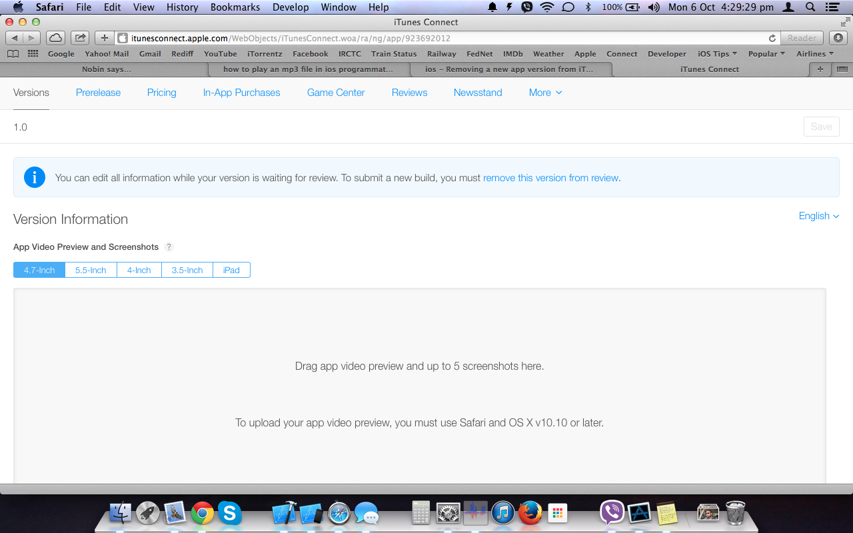Go forward with Safari's forward arrow
Viewport: 853px width, 533px height.
pos(32,38)
